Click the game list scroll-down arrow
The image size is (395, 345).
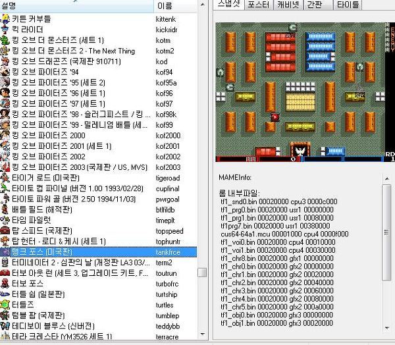[x=202, y=334]
